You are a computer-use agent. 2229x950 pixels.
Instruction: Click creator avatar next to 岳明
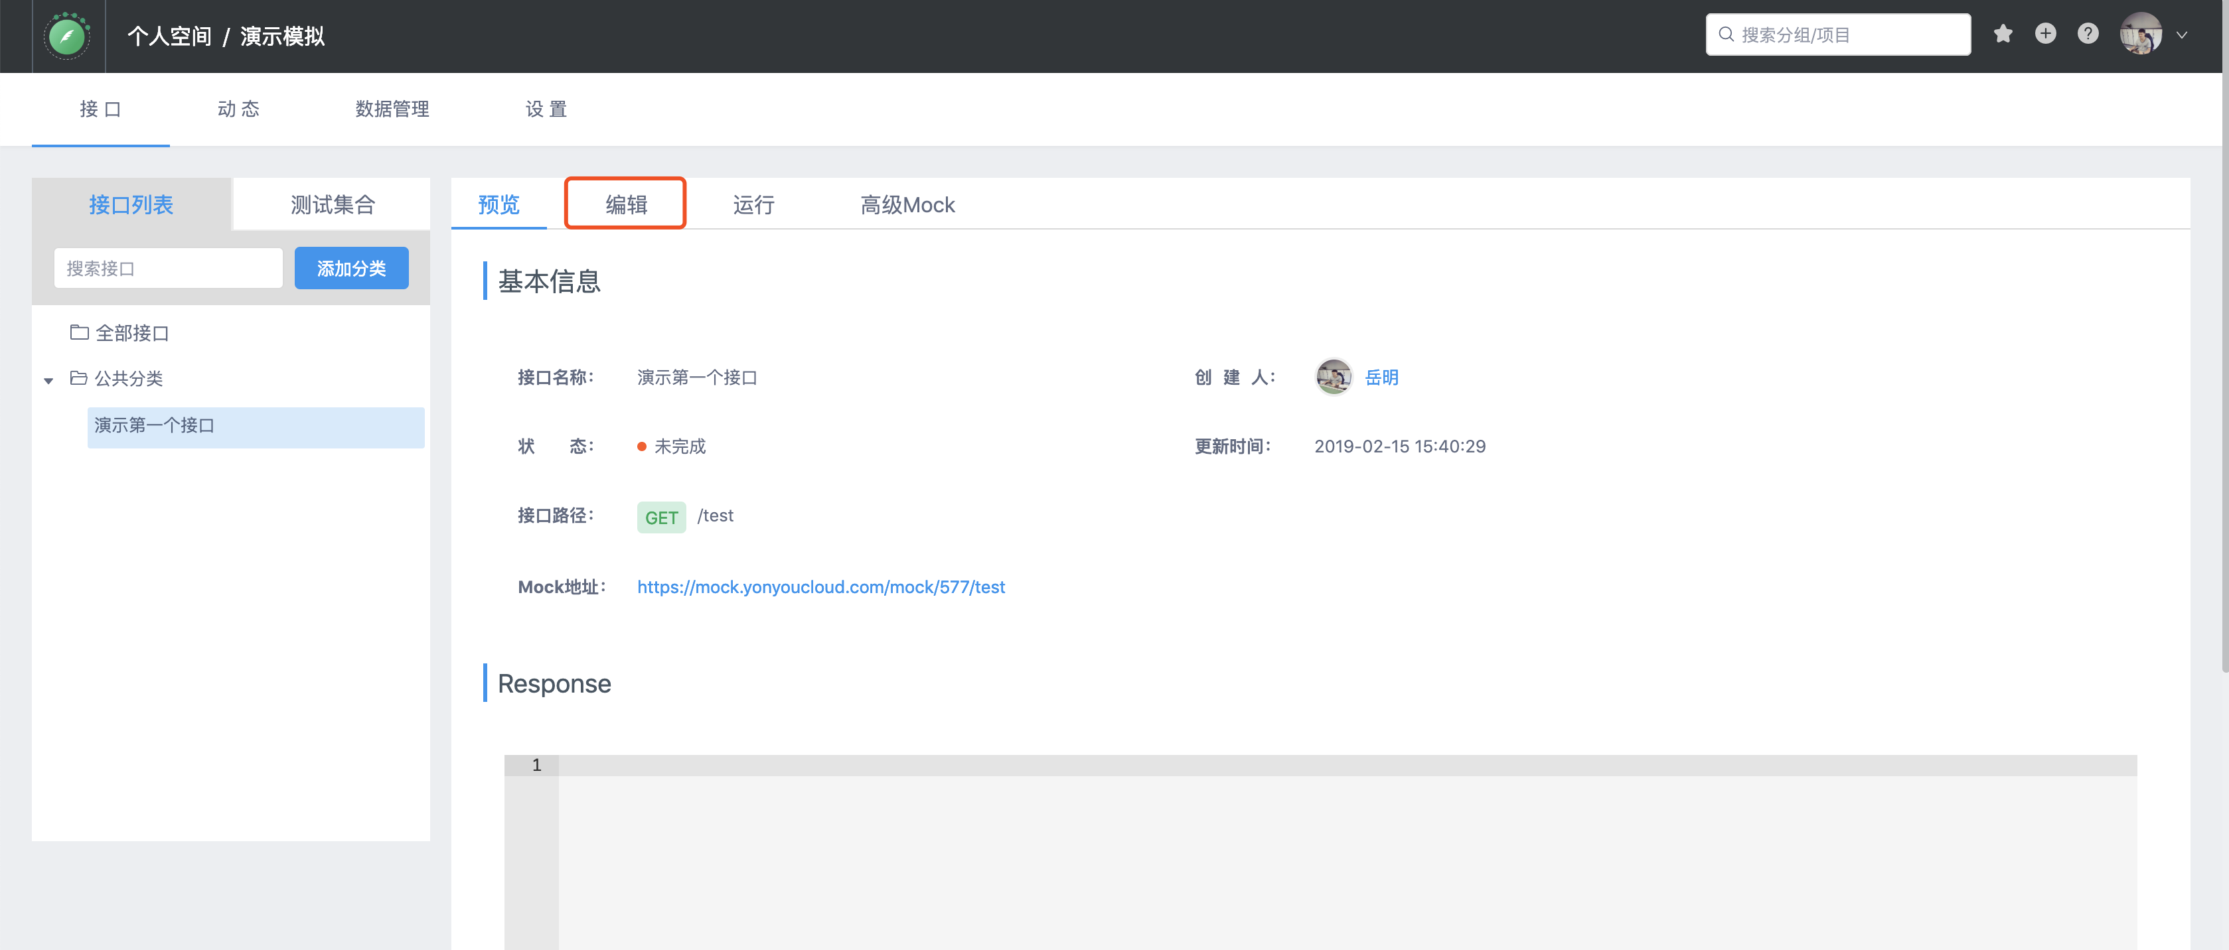1333,377
